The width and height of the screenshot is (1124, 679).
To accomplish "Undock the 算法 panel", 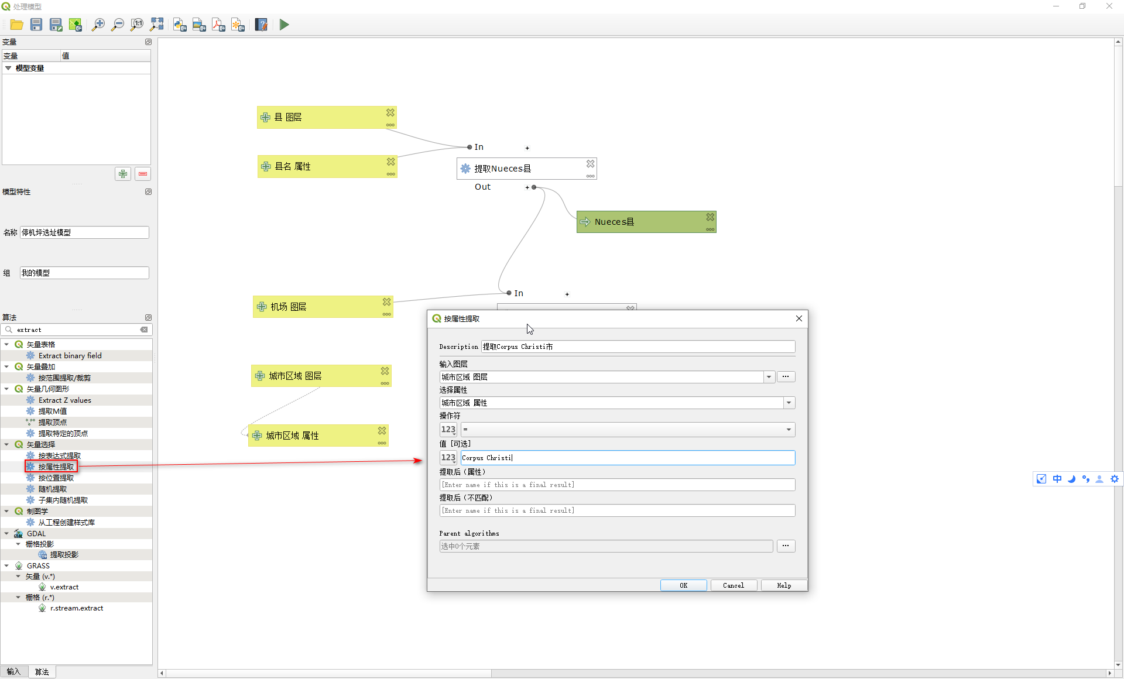I will click(x=148, y=317).
